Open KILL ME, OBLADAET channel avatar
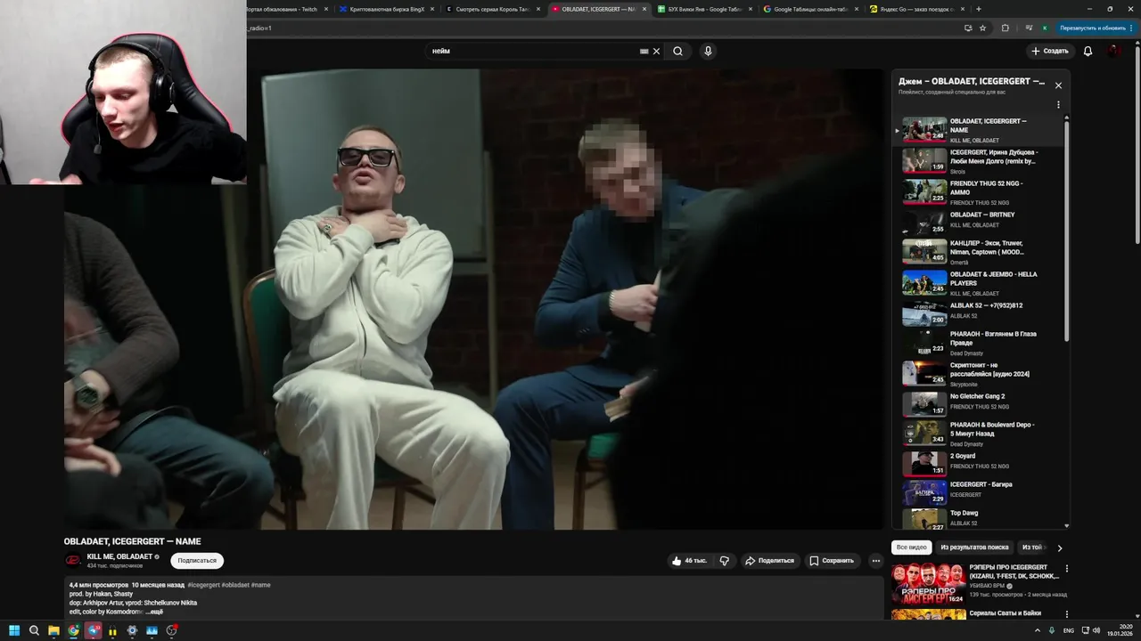Viewport: 1141px width, 641px height. click(x=73, y=560)
